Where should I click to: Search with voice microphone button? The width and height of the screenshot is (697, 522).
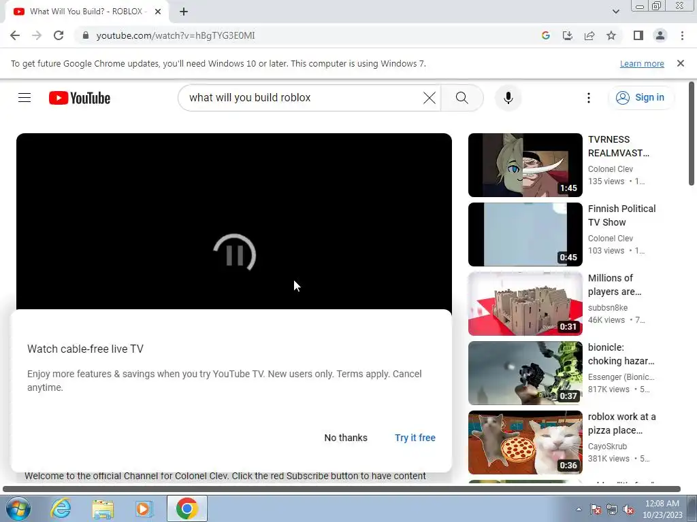point(508,98)
